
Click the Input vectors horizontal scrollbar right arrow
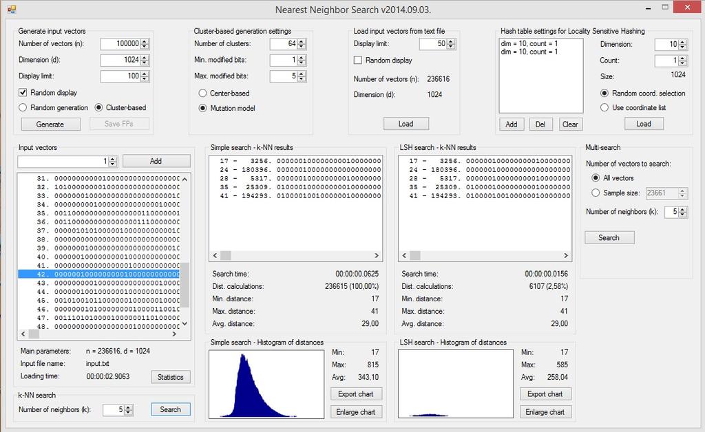click(174, 334)
